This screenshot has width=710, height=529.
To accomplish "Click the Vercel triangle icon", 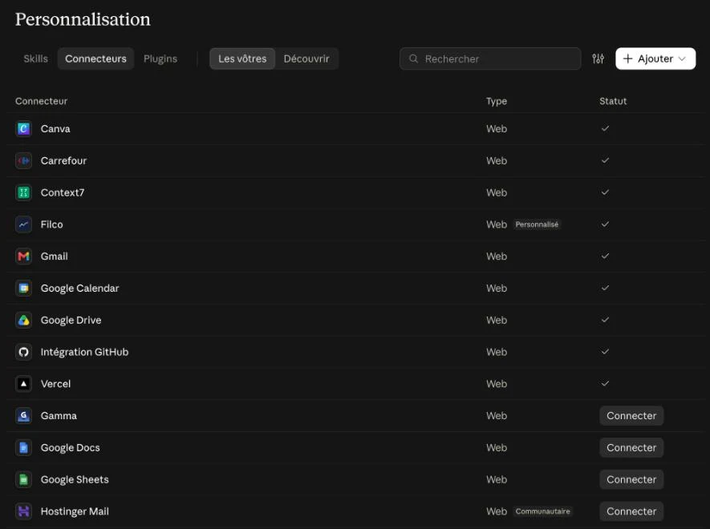I will click(23, 384).
